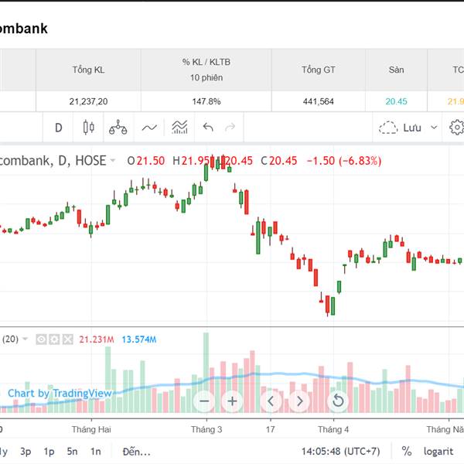Select the 5n time range
Viewport: 464px width, 464px height.
point(72,452)
